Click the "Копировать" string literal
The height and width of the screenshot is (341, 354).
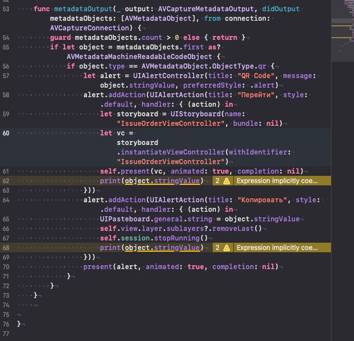click(262, 200)
